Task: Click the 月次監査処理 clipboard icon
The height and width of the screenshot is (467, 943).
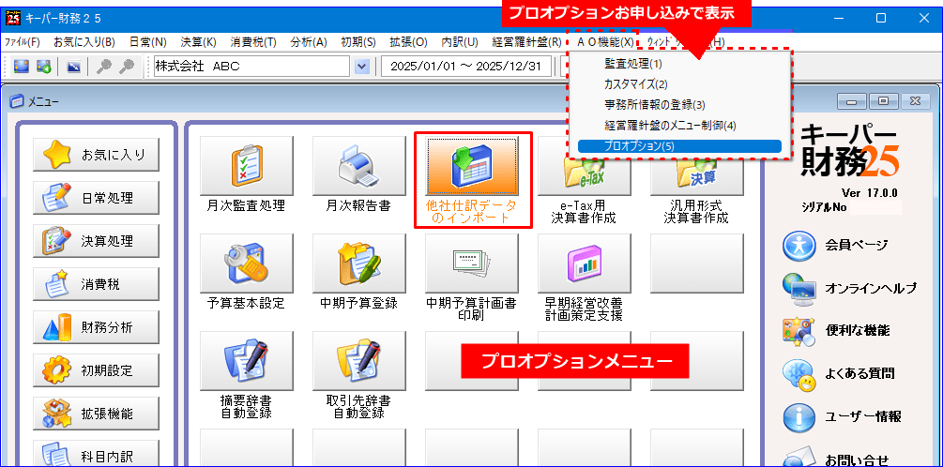Action: 247,165
